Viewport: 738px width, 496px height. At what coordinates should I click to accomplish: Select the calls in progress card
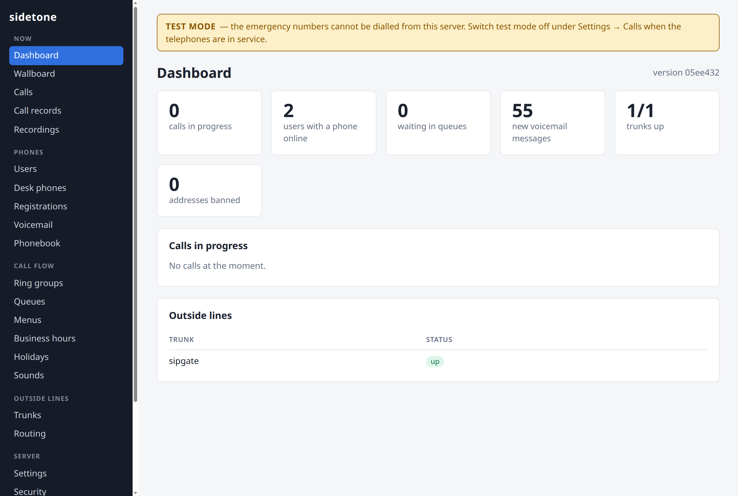209,123
